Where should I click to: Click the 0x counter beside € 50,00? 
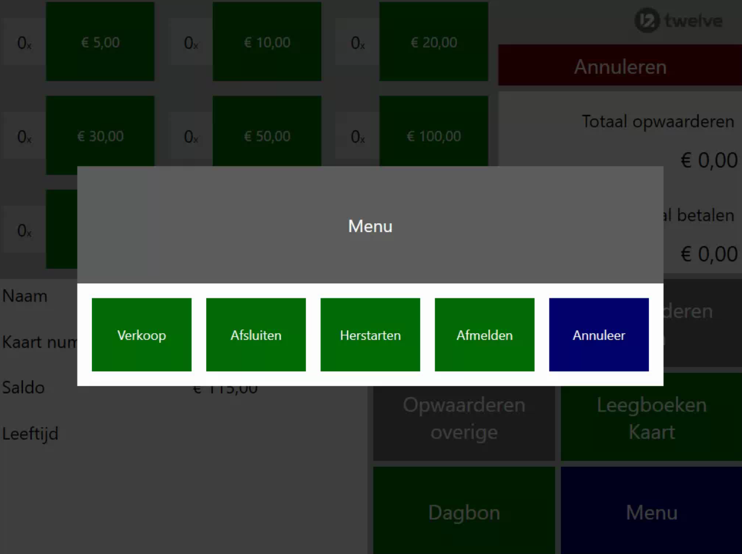pyautogui.click(x=191, y=137)
